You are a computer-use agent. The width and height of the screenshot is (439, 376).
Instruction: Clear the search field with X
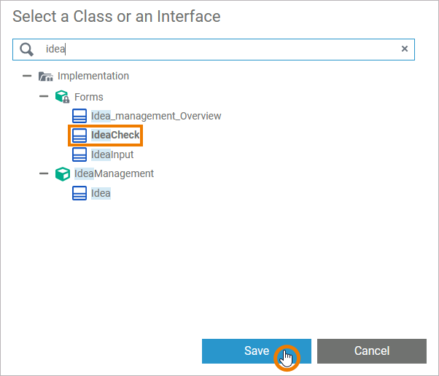[x=405, y=49]
